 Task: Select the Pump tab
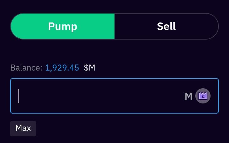click(x=63, y=26)
